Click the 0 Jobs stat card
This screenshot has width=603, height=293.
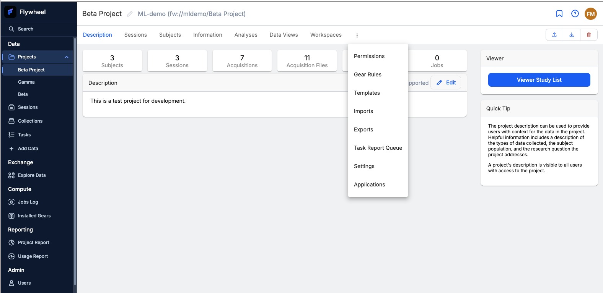click(x=437, y=61)
